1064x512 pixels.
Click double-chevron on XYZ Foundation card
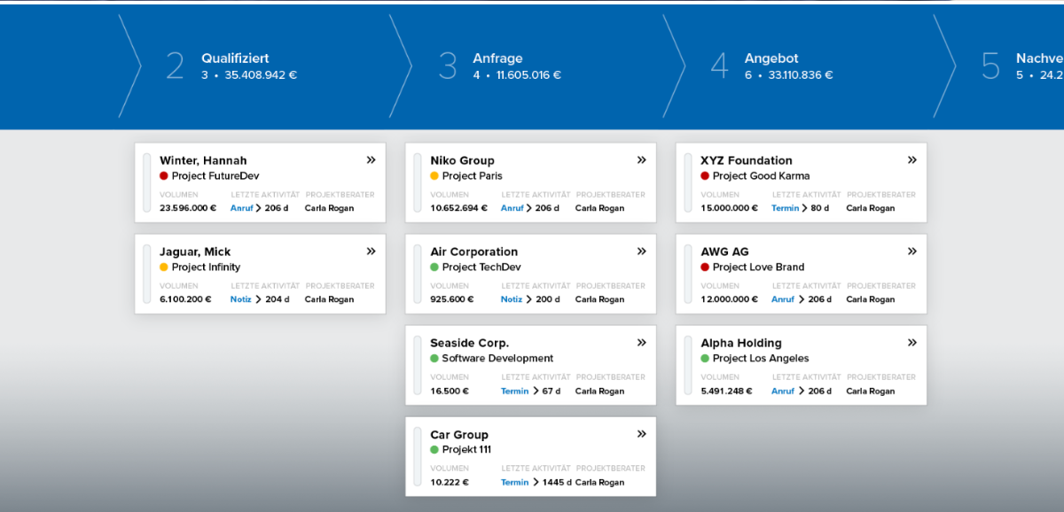click(x=911, y=160)
